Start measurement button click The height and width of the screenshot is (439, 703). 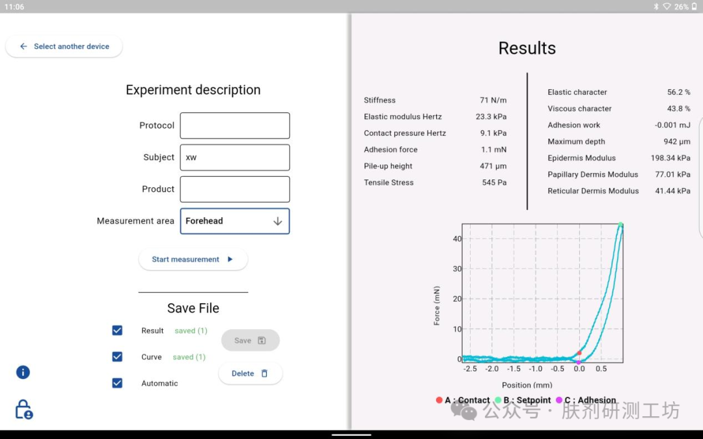click(193, 259)
